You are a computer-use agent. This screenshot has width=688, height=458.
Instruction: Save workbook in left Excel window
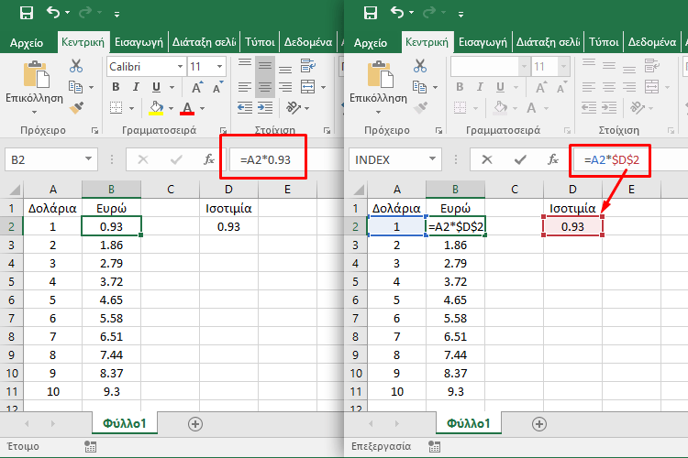point(27,13)
